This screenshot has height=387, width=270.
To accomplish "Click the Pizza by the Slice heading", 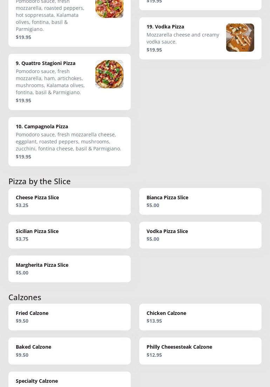I will (x=39, y=181).
